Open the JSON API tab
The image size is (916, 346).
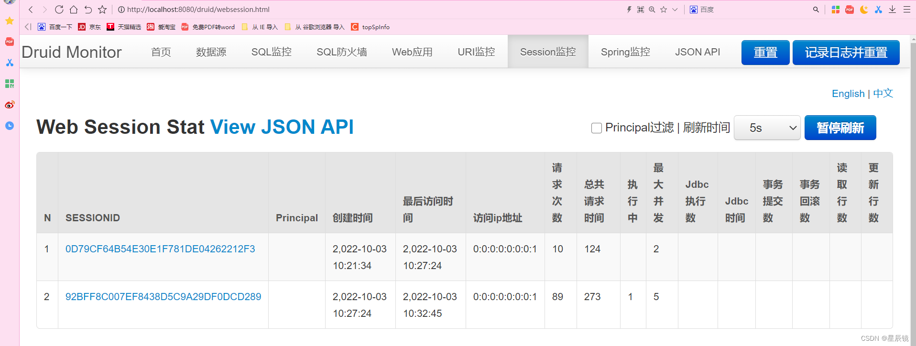(x=698, y=52)
